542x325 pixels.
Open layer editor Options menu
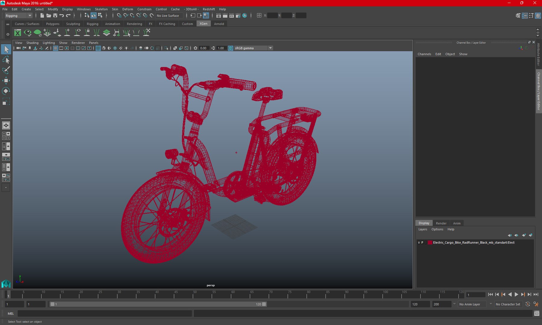pos(437,229)
